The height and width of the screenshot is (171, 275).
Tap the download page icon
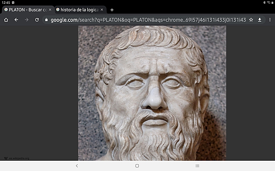point(260,20)
